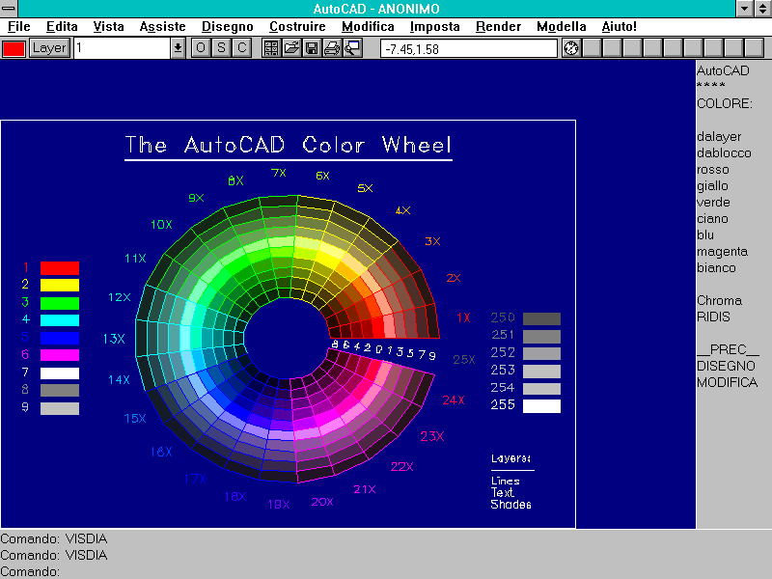Click the printer plot icon

(x=332, y=48)
